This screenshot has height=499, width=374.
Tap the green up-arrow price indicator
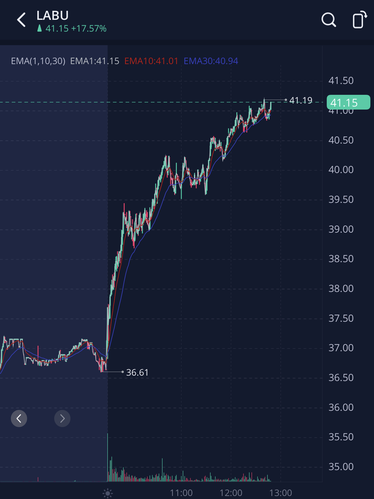pyautogui.click(x=39, y=28)
